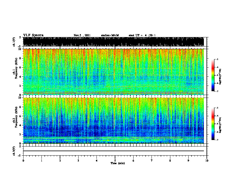Click the "ch.1(V)" waveform axis label
The width and height of the screenshot is (233, 180).
pyautogui.click(x=14, y=42)
